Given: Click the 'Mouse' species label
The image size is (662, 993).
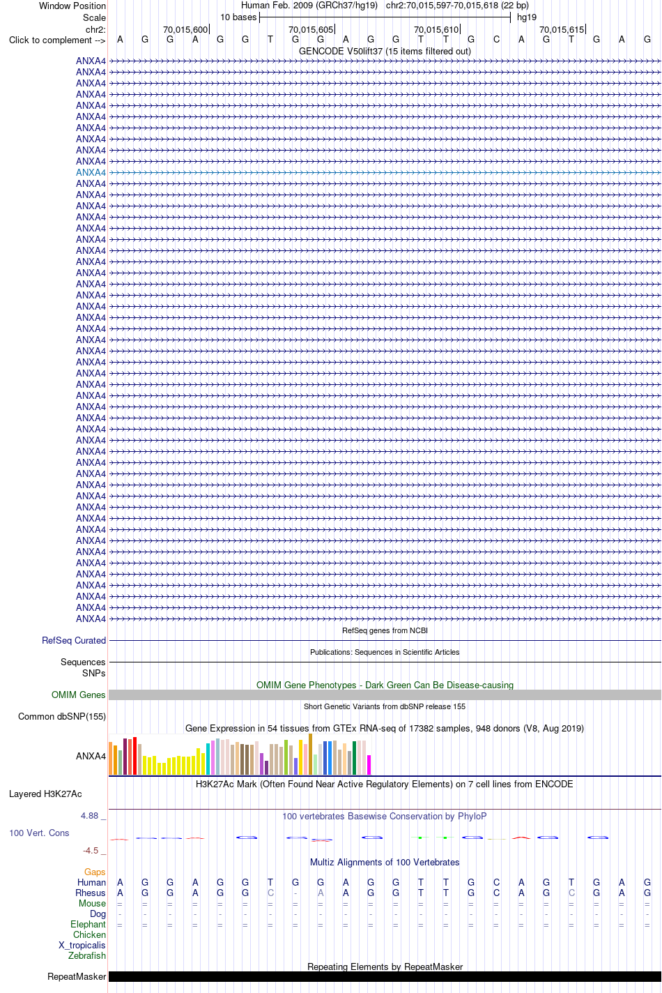Looking at the screenshot, I should [x=92, y=903].
